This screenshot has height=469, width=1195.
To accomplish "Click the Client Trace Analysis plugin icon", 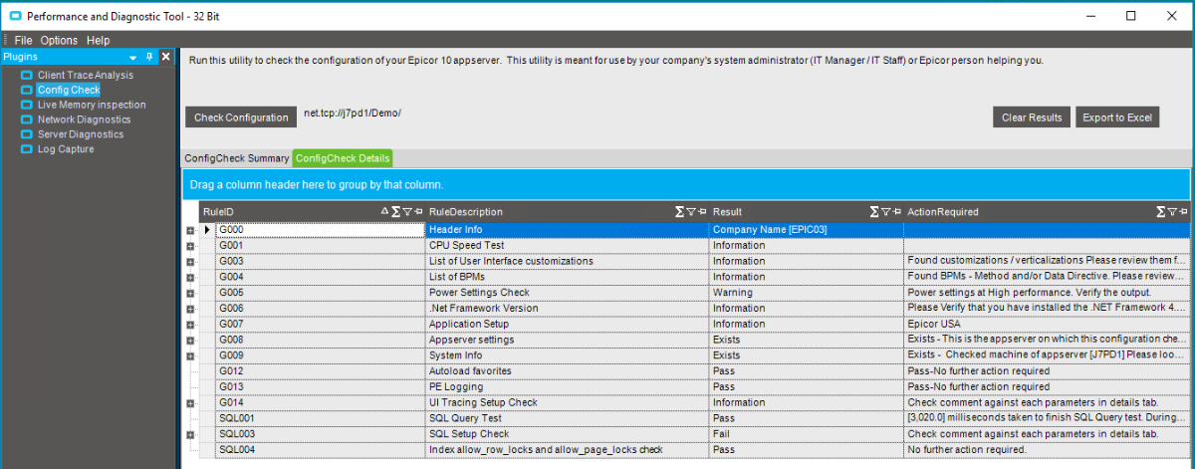I will point(27,76).
